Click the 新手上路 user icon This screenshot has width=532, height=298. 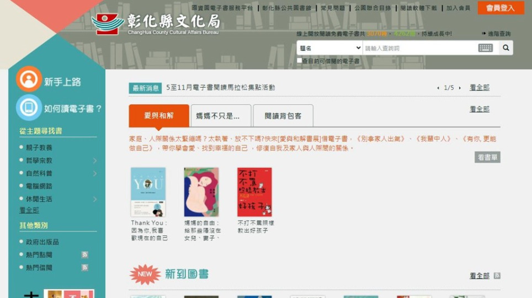click(x=29, y=79)
